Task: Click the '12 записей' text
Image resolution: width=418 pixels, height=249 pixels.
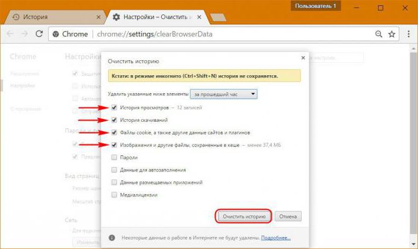Action: (x=189, y=107)
